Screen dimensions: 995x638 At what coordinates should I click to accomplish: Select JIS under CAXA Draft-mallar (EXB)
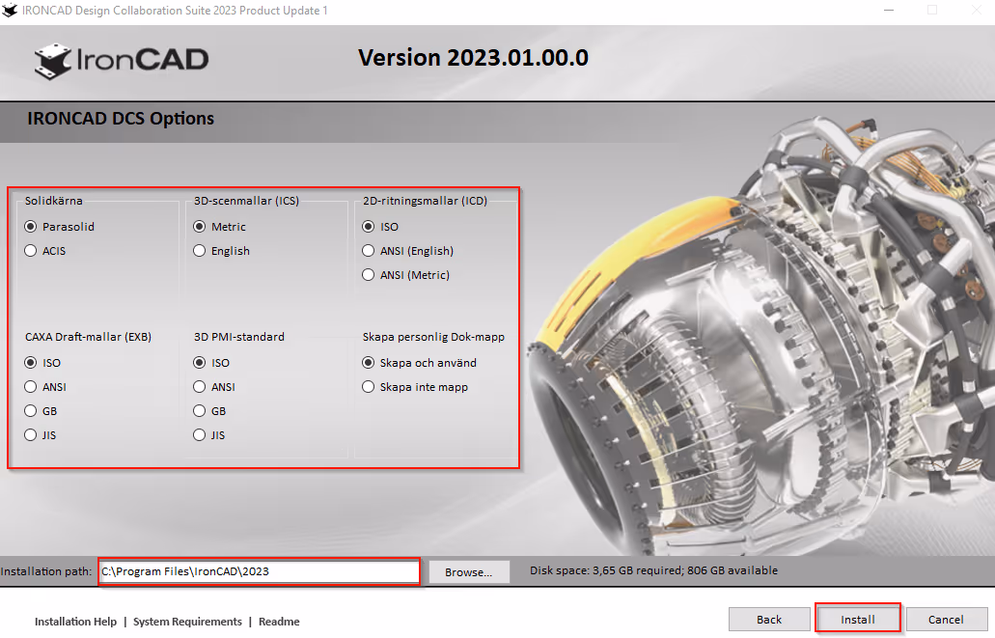click(x=40, y=435)
